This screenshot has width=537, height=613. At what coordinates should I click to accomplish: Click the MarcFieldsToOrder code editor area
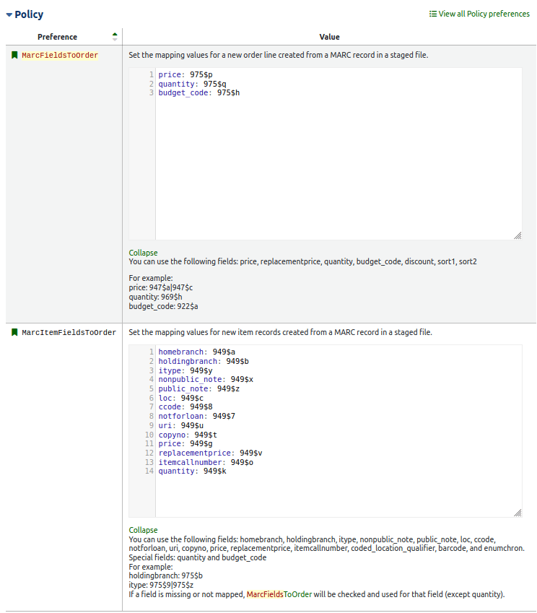coord(339,154)
